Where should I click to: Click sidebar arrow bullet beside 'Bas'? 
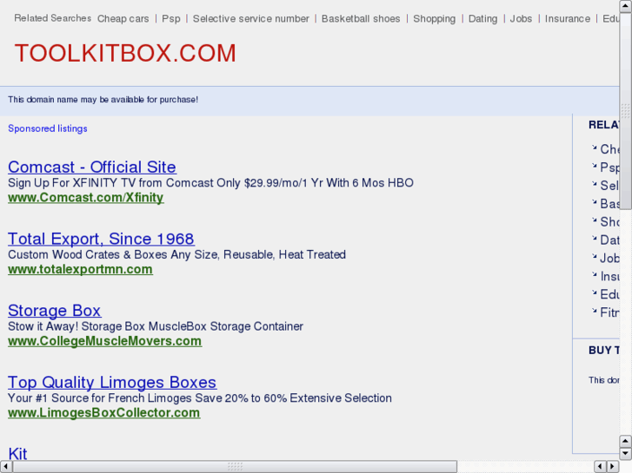pos(594,202)
